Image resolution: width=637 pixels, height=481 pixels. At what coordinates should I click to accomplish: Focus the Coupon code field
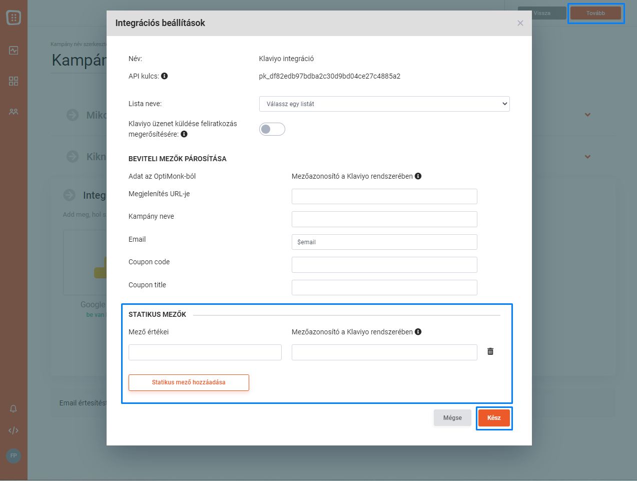(384, 265)
